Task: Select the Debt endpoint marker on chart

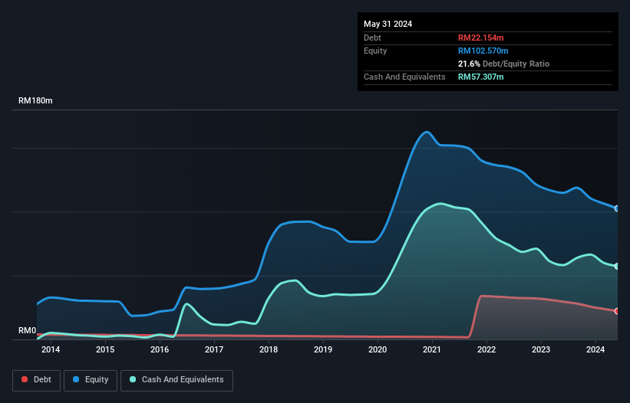Action: (x=617, y=311)
